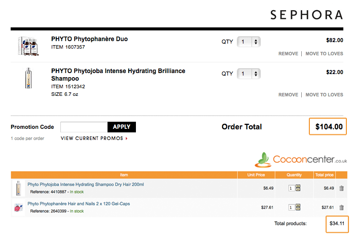This screenshot has height=246, width=355.
Task: Open the QTY dropdown for Phytophanère Duo
Action: (248, 42)
